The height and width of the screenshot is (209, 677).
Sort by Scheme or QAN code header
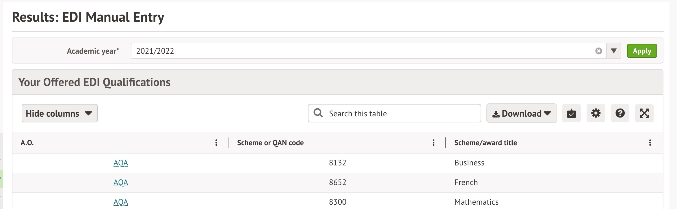pyautogui.click(x=270, y=143)
